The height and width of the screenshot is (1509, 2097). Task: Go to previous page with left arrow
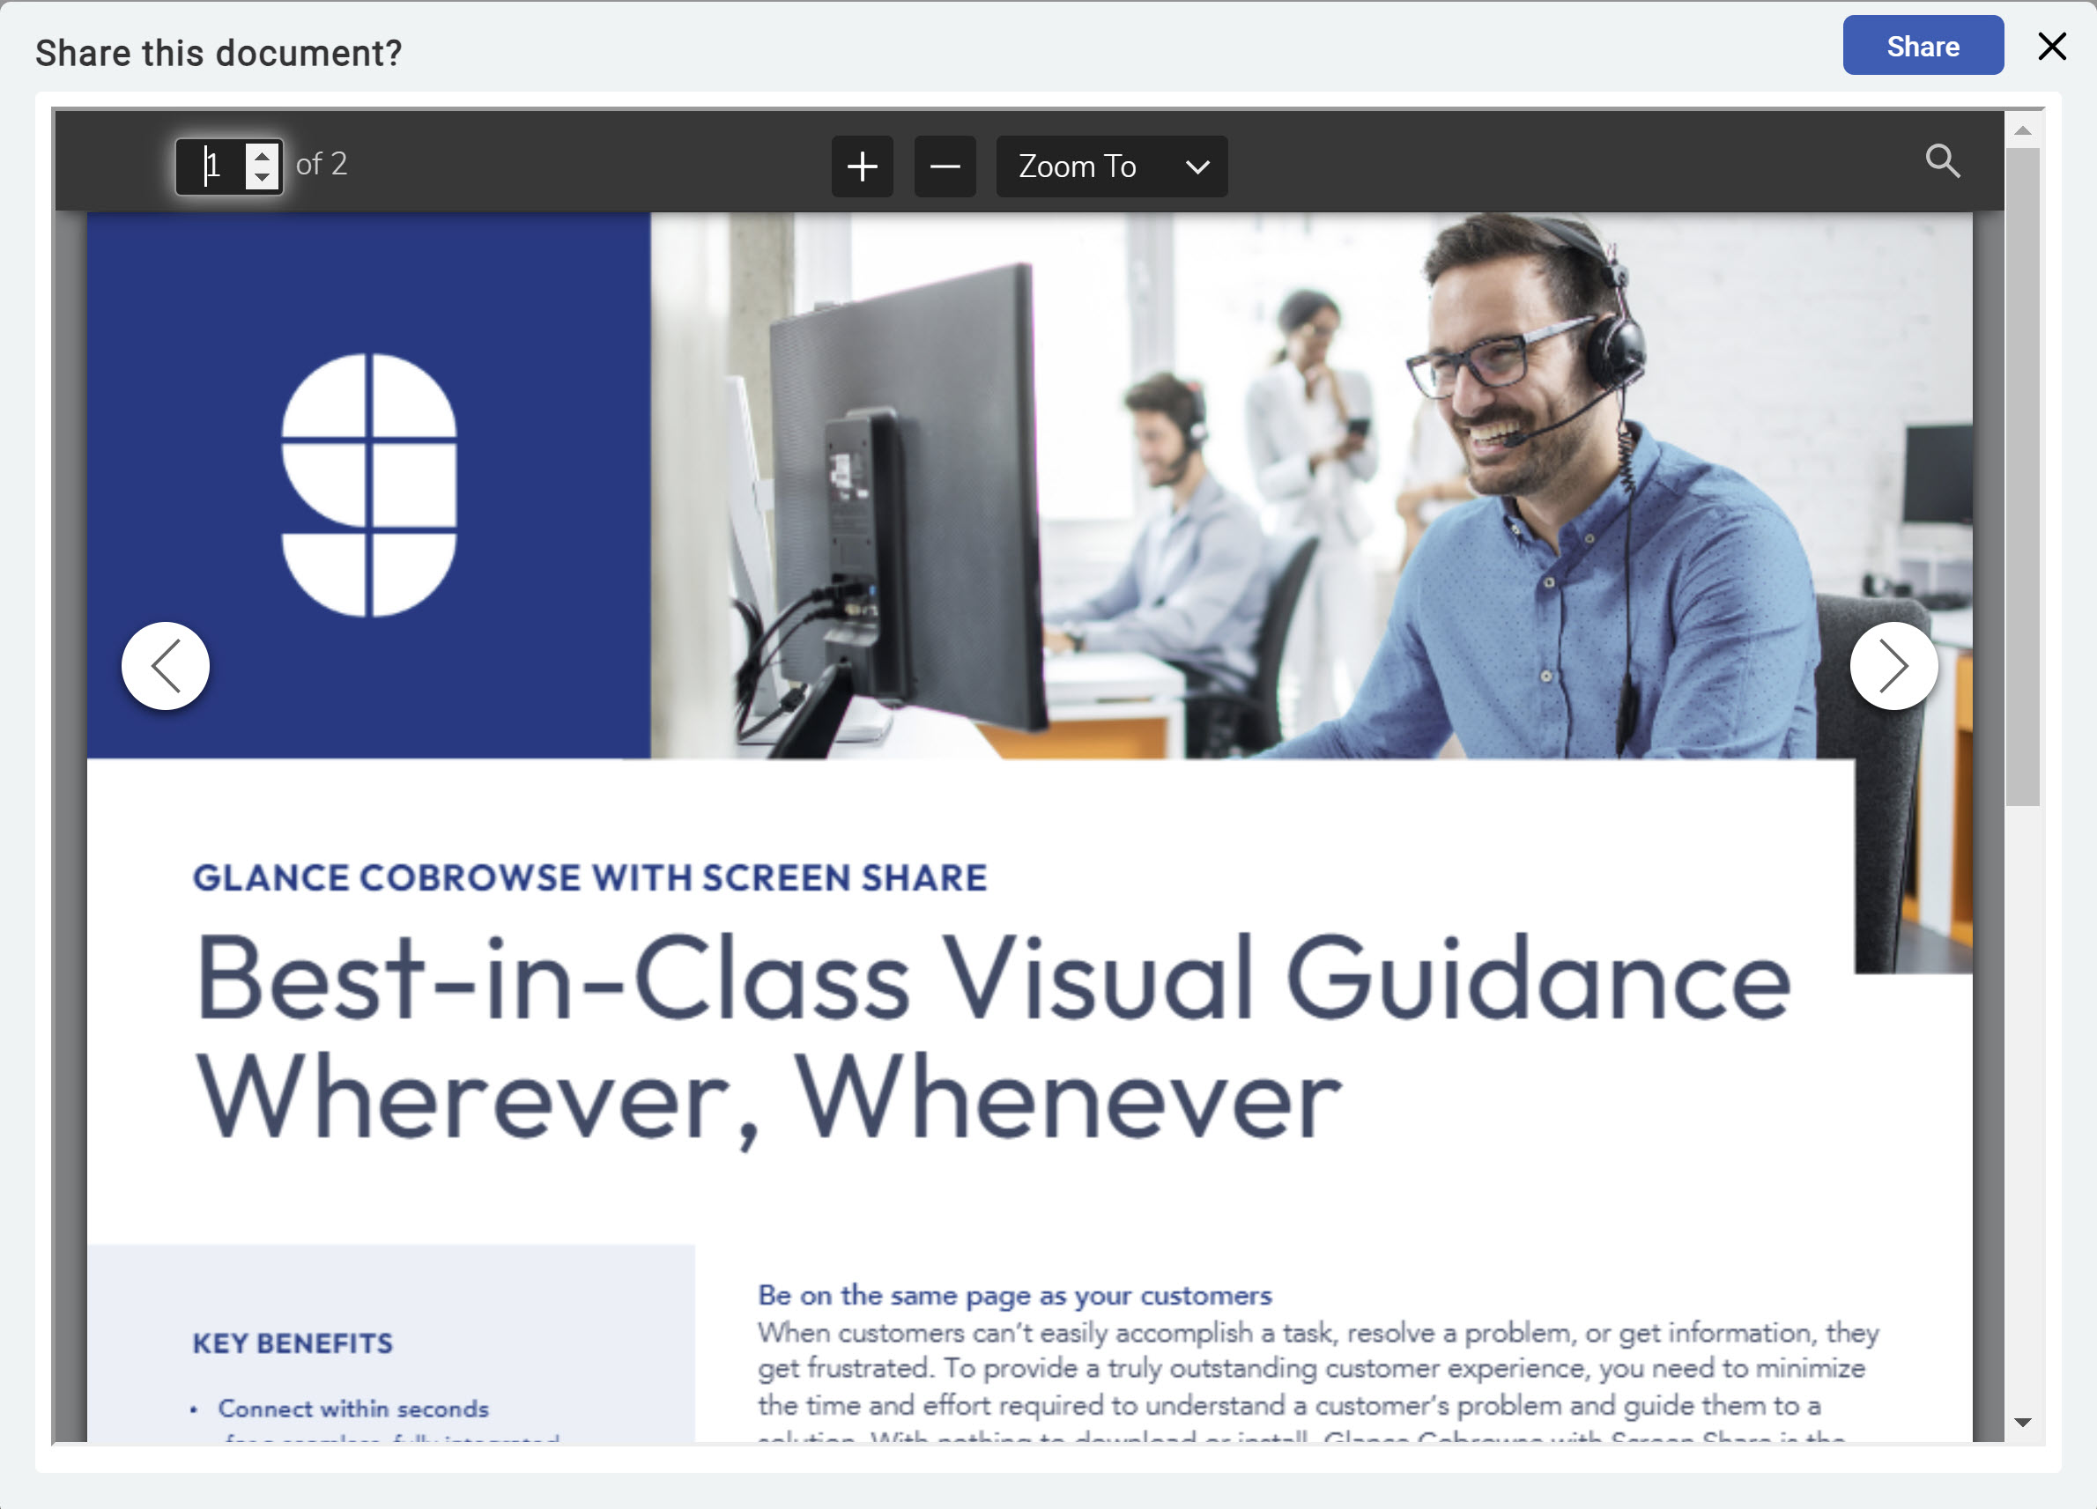(166, 666)
